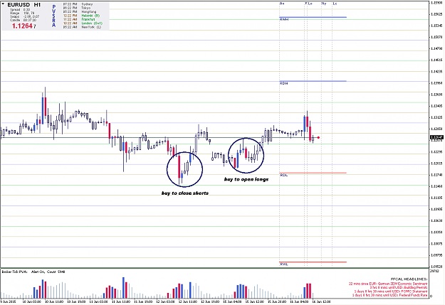The image size is (445, 305).
Task: Click the Ac session marker label
Action: pyautogui.click(x=282, y=4)
